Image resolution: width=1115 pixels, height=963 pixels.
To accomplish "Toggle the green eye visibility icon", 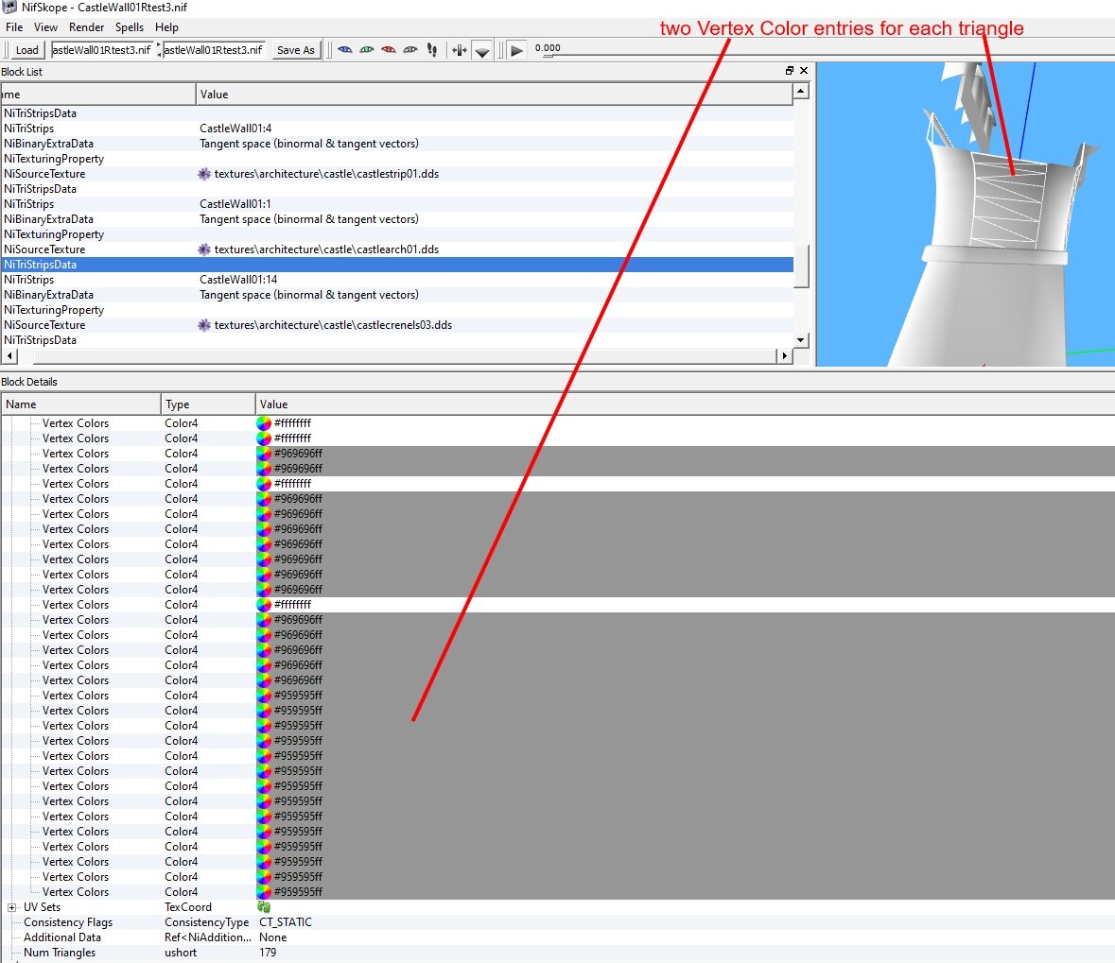I will 368,49.
